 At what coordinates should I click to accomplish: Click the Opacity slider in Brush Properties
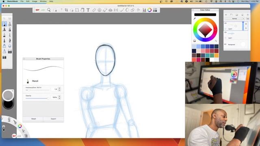pos(37,98)
